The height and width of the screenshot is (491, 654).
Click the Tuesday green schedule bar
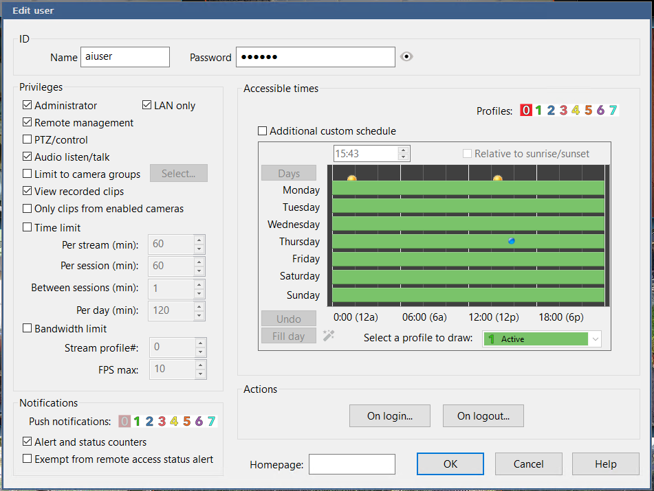tap(468, 206)
